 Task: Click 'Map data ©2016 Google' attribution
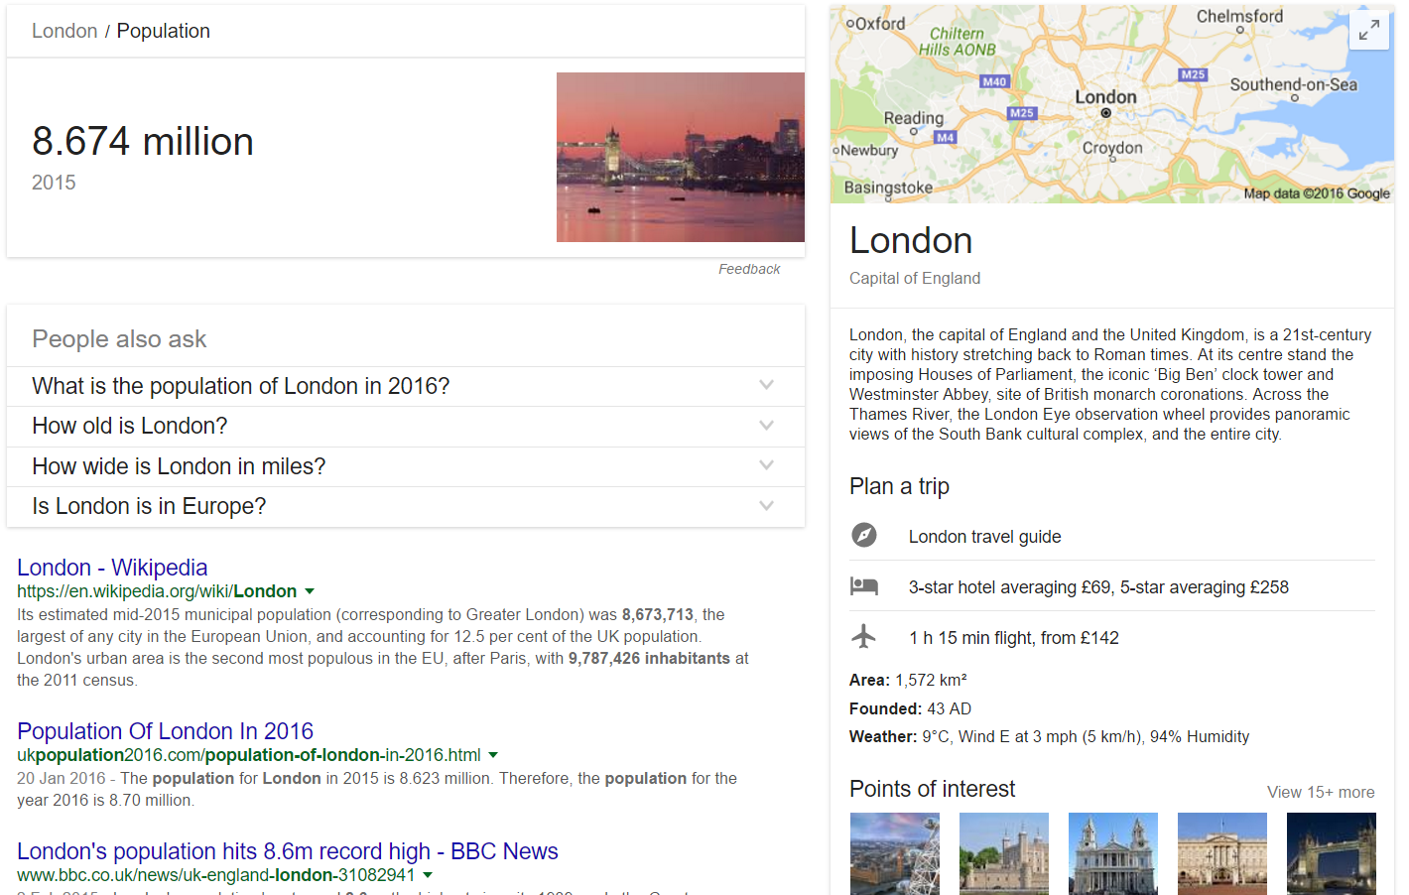[x=1317, y=193]
